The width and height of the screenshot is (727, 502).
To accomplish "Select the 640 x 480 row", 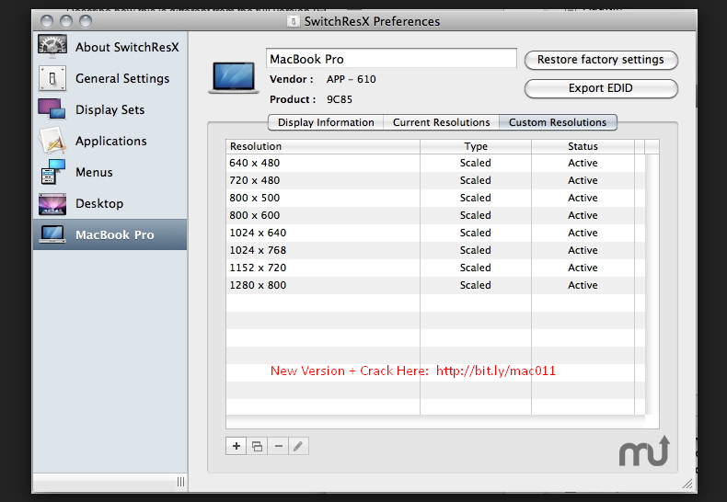I will coord(435,163).
